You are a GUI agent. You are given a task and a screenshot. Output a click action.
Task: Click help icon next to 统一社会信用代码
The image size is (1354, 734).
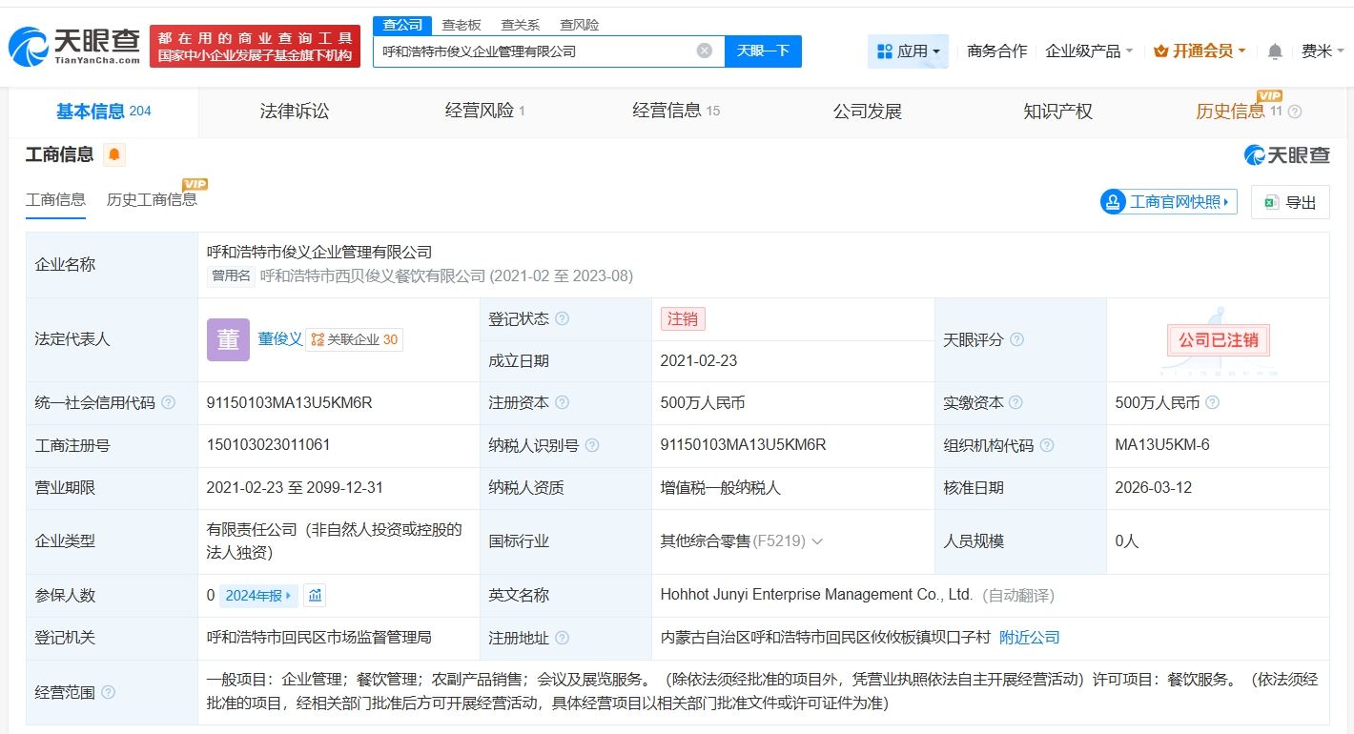coord(169,403)
